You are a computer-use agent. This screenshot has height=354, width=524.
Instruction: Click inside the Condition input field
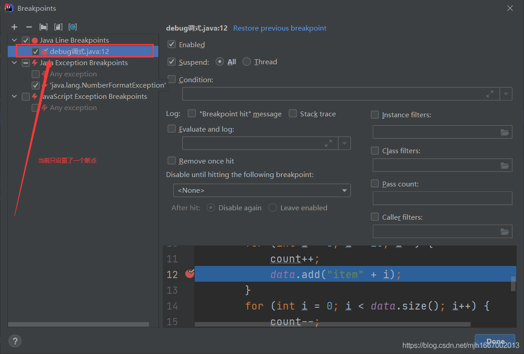pos(341,94)
